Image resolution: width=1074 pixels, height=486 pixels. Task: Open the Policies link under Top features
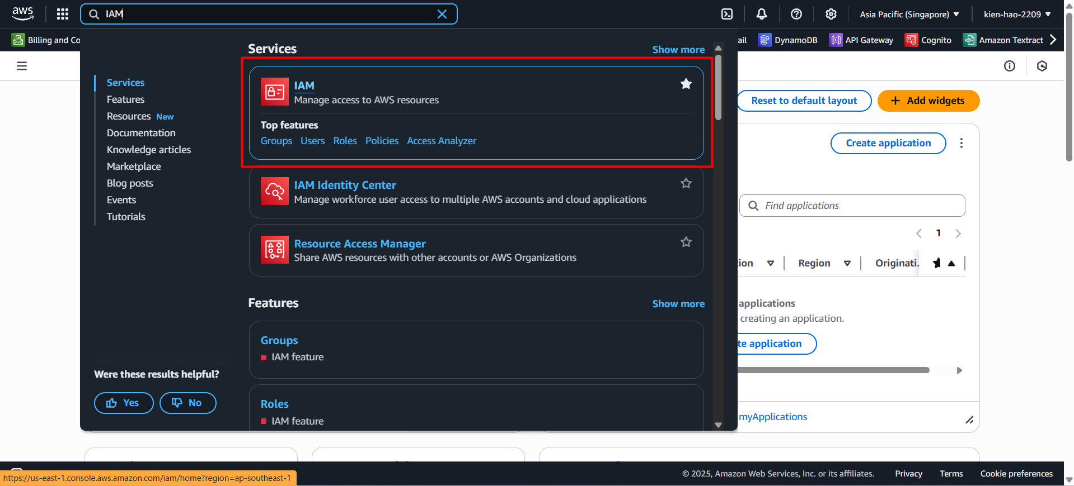coord(382,141)
